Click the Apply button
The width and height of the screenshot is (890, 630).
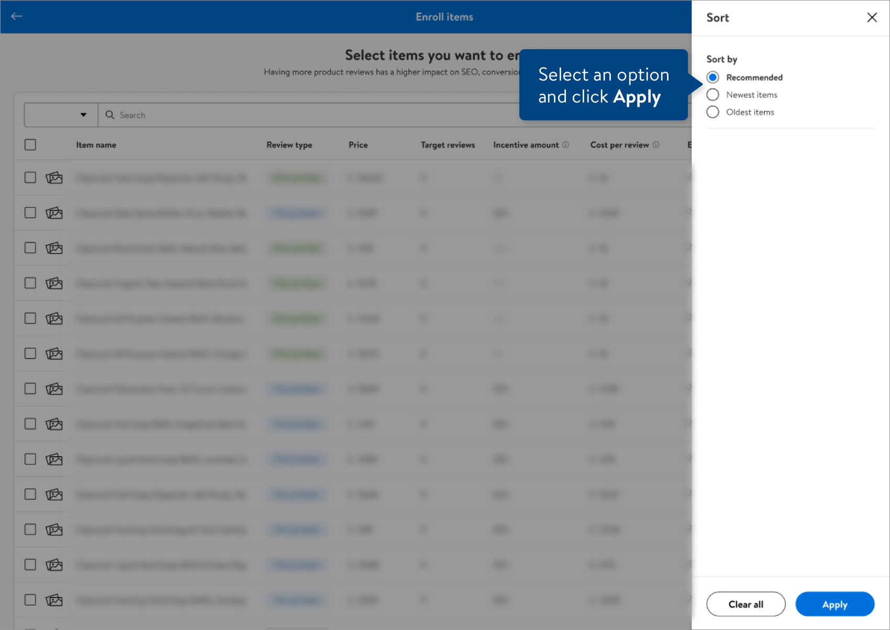click(835, 604)
